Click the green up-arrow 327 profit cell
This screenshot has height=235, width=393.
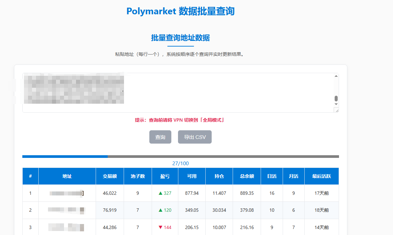pos(165,193)
